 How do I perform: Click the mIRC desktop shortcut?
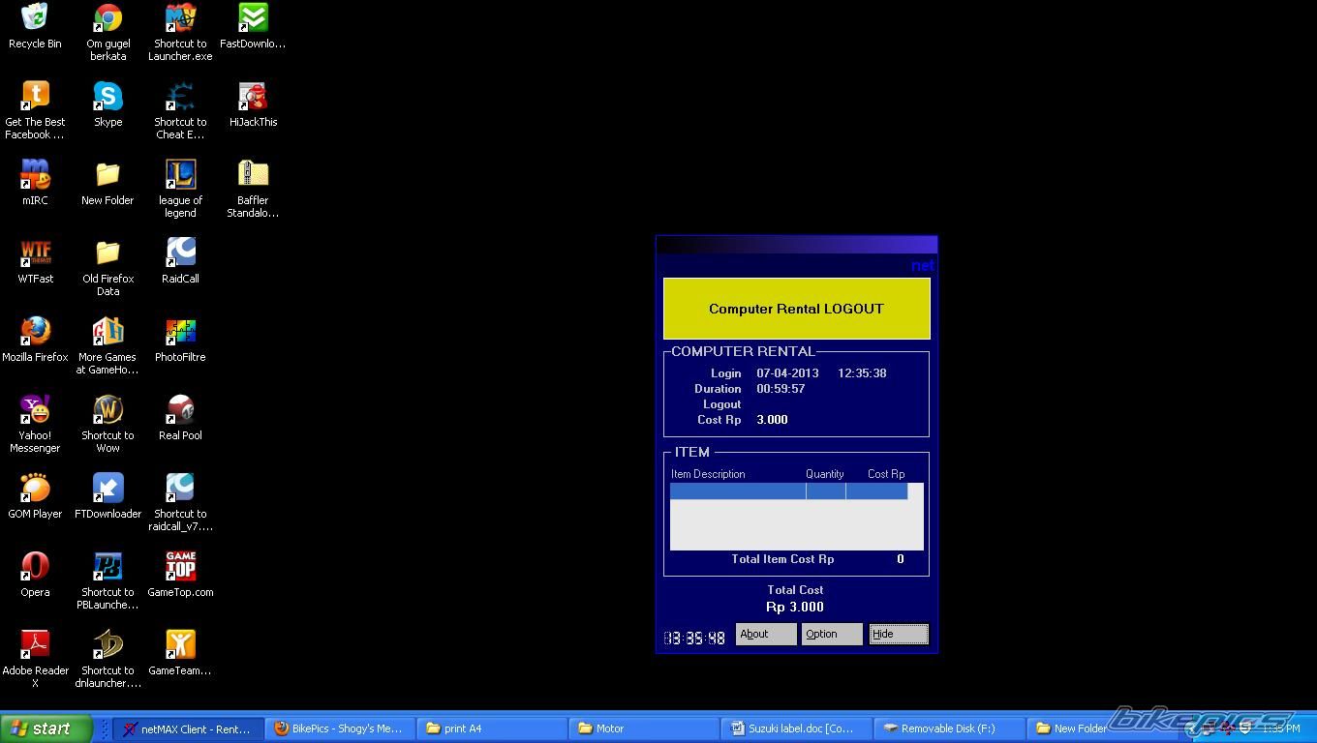point(35,175)
